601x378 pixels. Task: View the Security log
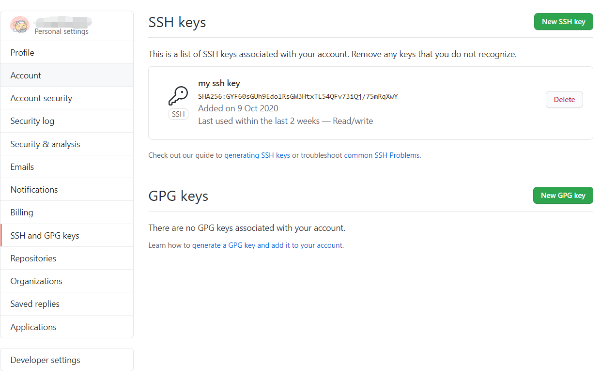[32, 121]
